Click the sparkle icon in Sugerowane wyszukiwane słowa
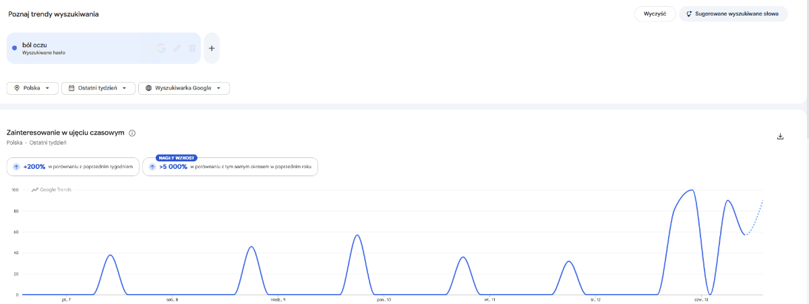This screenshot has width=809, height=304. (x=690, y=14)
